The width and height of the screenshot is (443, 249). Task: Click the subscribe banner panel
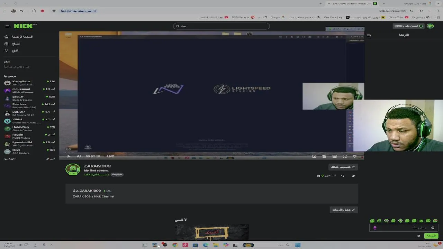click(x=211, y=232)
